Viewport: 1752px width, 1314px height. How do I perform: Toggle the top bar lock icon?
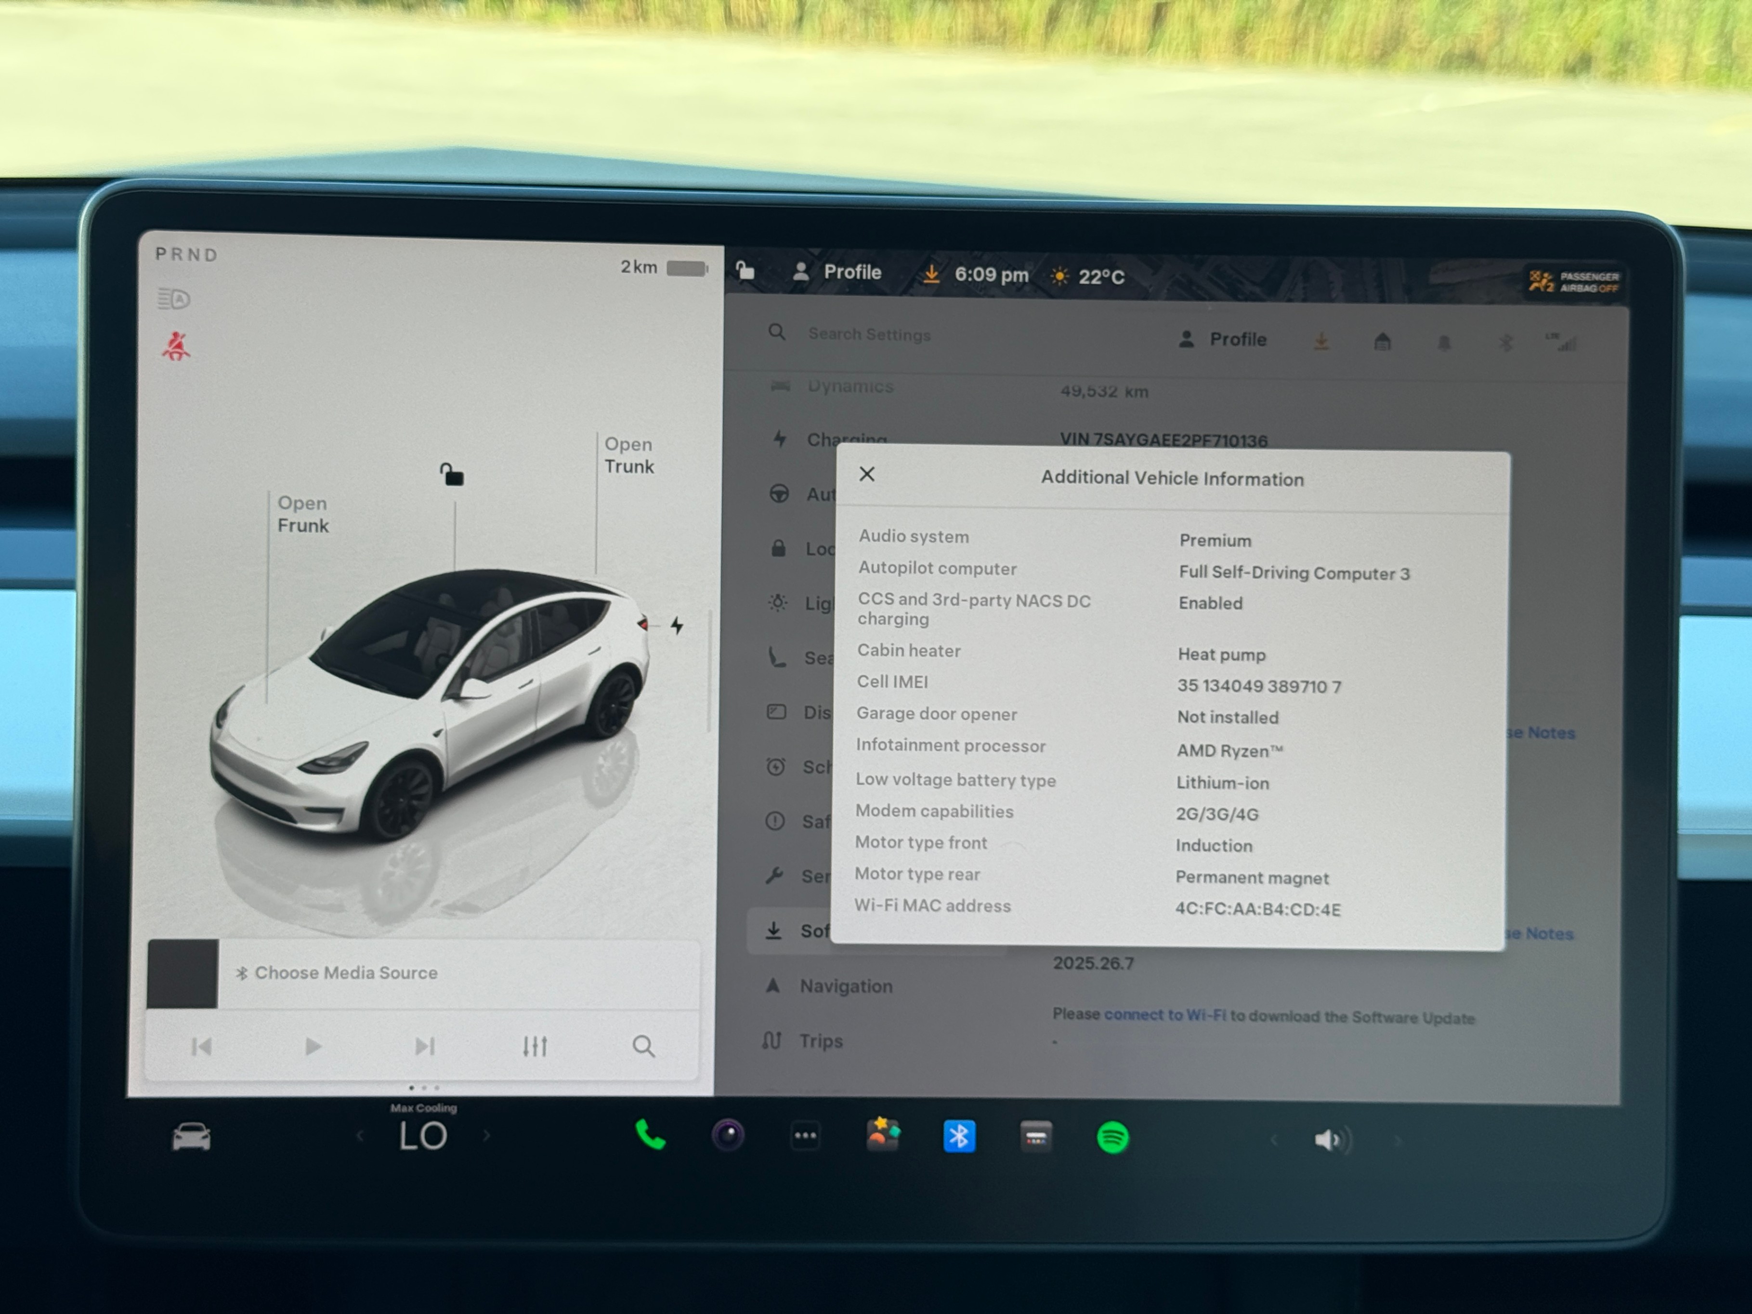pos(745,271)
